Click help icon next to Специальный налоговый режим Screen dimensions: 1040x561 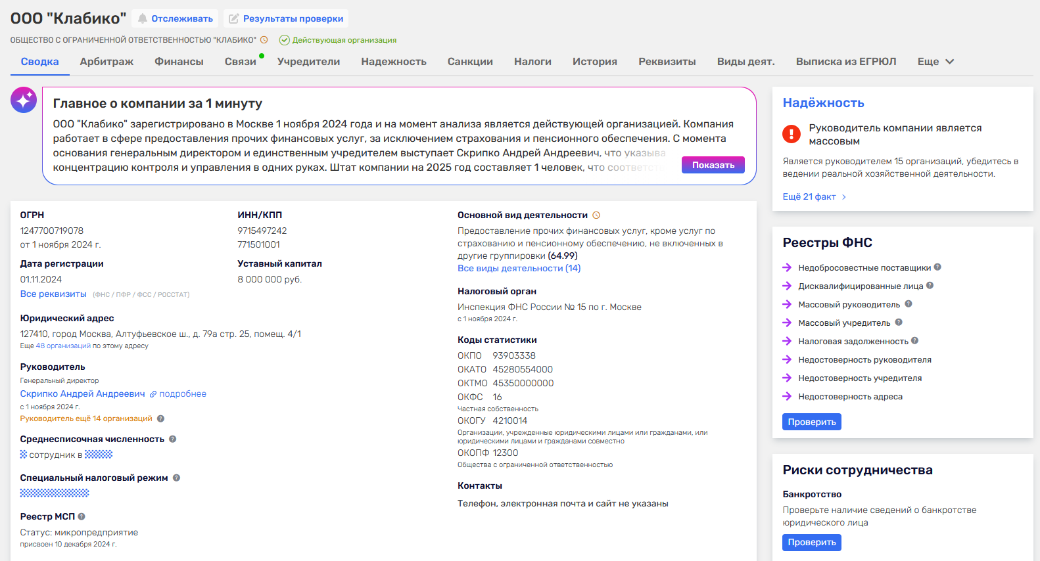coord(176,478)
